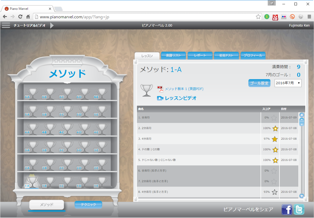This screenshot has height=218, width=314.
Task: Click the 日付 column header
Action: coord(284,109)
